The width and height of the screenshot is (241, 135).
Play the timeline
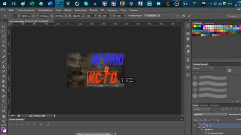coord(22,124)
